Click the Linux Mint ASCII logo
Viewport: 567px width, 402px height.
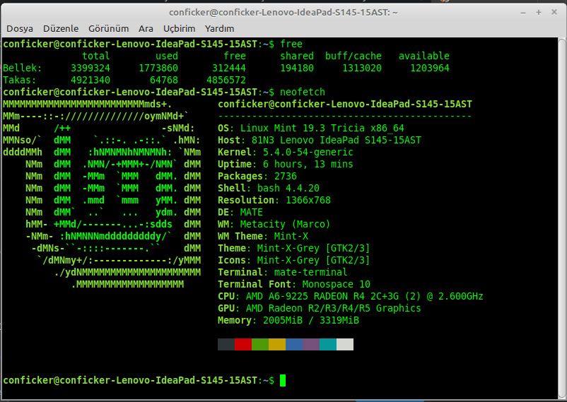(102, 194)
